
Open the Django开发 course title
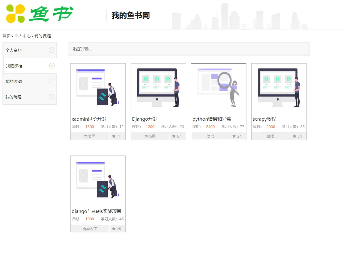tap(145, 119)
